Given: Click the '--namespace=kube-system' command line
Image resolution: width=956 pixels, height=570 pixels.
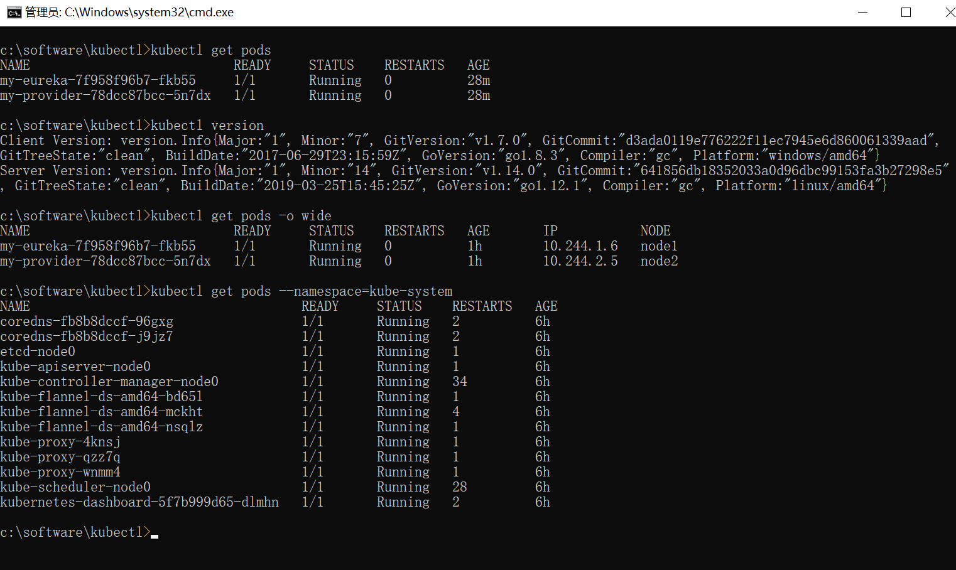Looking at the screenshot, I should 226,291.
